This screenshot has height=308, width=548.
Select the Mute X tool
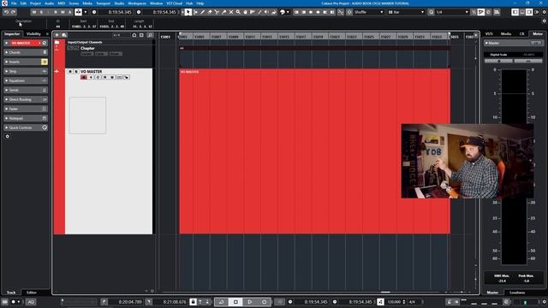coord(231,12)
